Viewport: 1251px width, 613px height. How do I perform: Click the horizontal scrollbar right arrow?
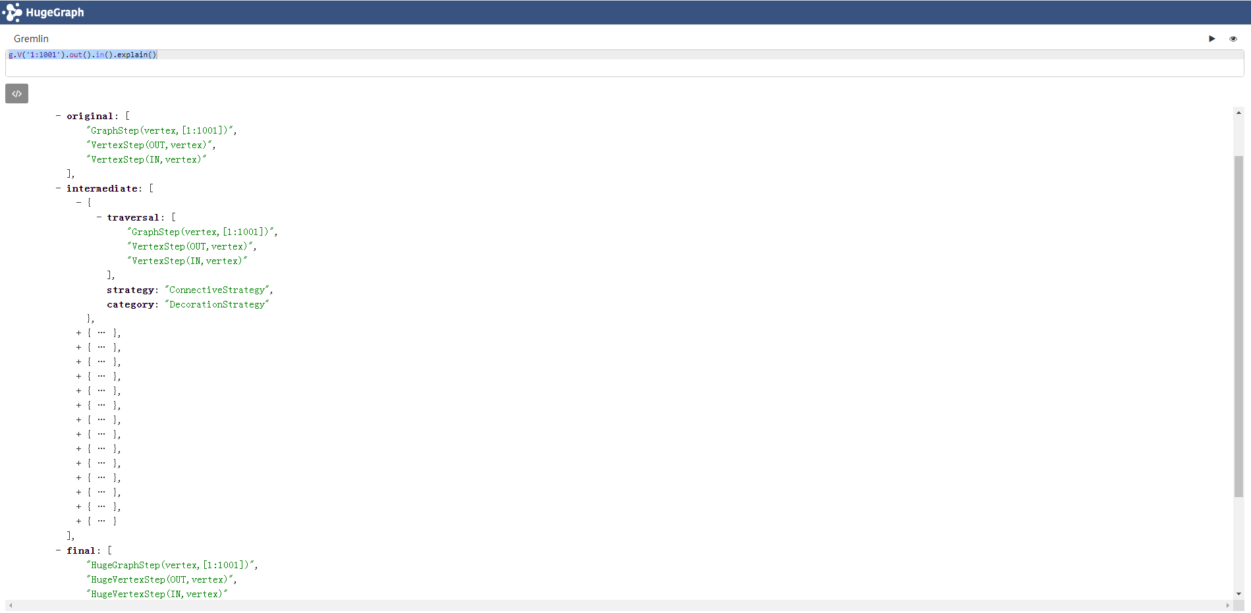point(1227,606)
